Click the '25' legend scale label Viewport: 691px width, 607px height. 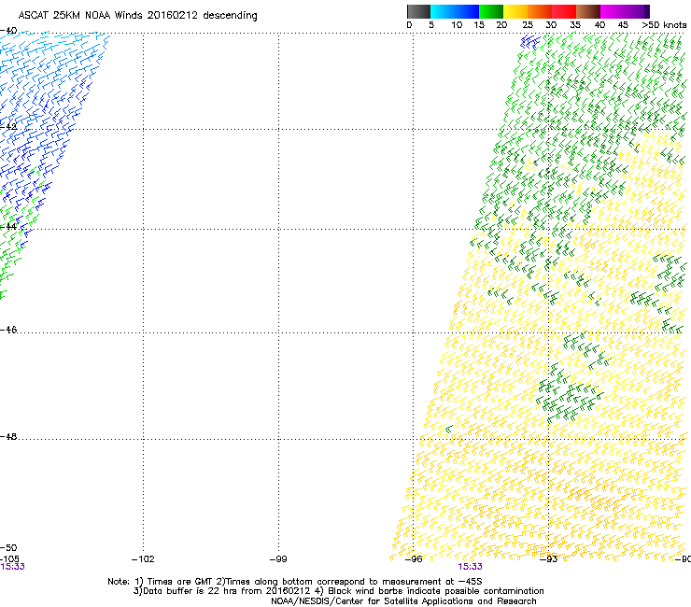click(x=528, y=25)
